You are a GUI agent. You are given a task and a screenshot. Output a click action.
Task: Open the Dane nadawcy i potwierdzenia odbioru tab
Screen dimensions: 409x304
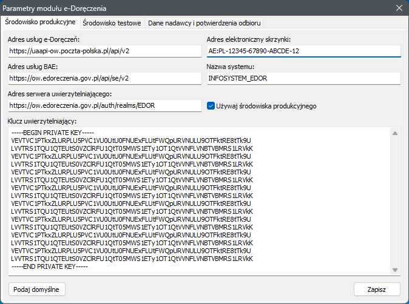(204, 23)
